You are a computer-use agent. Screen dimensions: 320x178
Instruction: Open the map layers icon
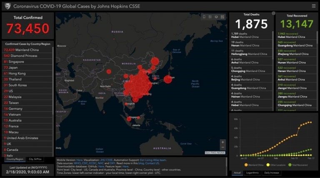click(x=216, y=17)
